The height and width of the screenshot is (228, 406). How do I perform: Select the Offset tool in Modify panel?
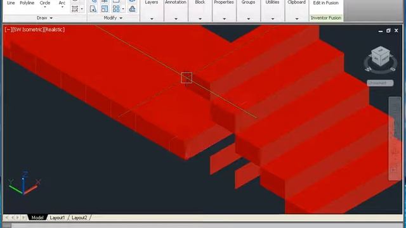pyautogui.click(x=132, y=9)
